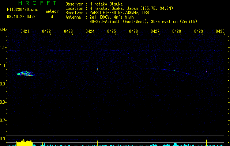The image size is (230, 146).
Task: Click the 0.7 kHz frequency axis label
Action: pos(3,120)
